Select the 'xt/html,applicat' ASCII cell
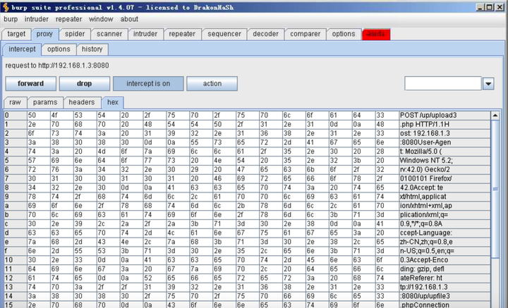The image size is (508, 308). point(445,197)
